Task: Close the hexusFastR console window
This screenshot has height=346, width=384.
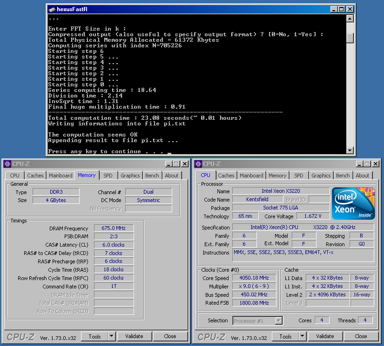Action: click(350, 9)
